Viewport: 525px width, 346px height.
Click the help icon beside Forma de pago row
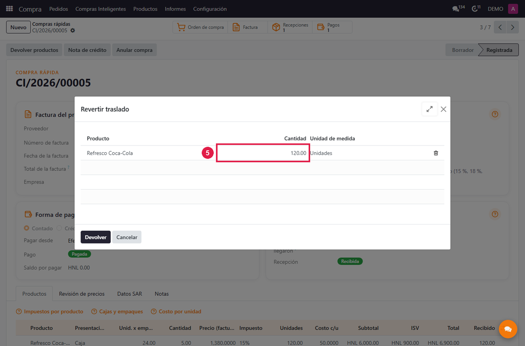tap(495, 214)
